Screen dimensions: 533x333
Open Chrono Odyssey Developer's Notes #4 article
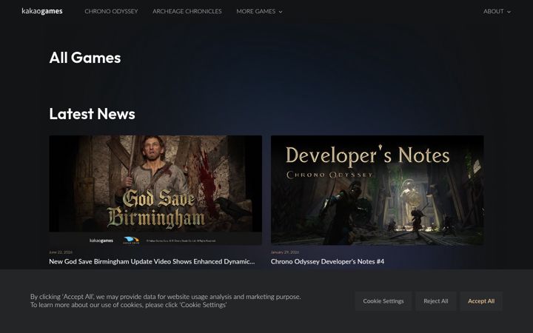point(327,261)
